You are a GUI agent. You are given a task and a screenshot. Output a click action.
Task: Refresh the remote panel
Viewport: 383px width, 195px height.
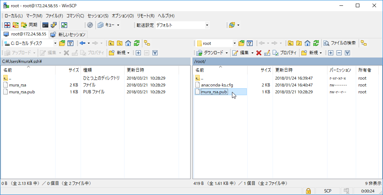coord(316,43)
